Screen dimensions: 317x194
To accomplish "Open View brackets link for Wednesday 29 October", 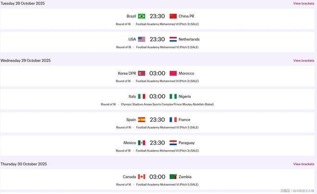I will point(304,61).
